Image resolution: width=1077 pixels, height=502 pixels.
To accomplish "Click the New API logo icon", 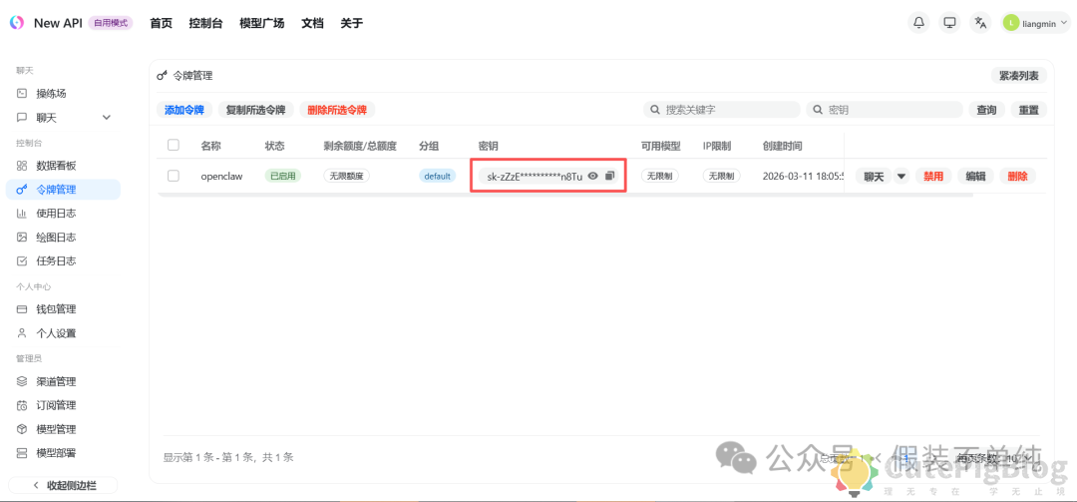I will coord(17,23).
